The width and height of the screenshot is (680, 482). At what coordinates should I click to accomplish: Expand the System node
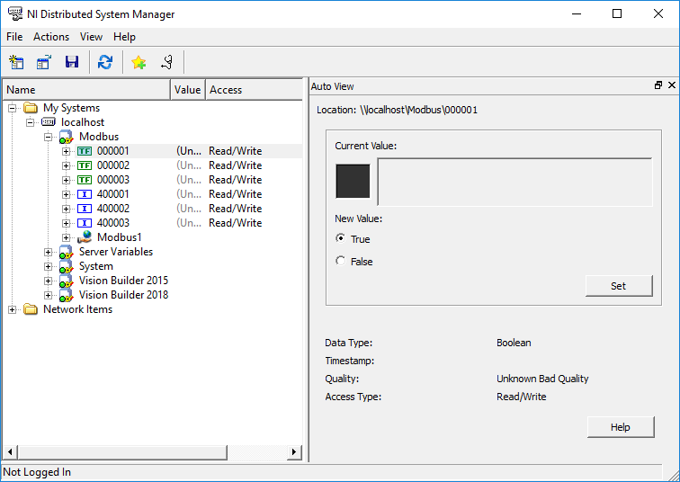[x=49, y=266]
